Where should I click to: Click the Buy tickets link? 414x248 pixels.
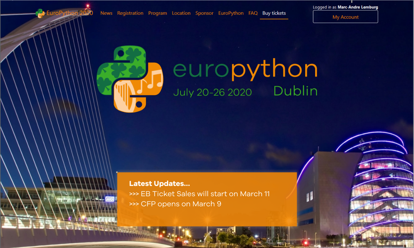(x=274, y=13)
